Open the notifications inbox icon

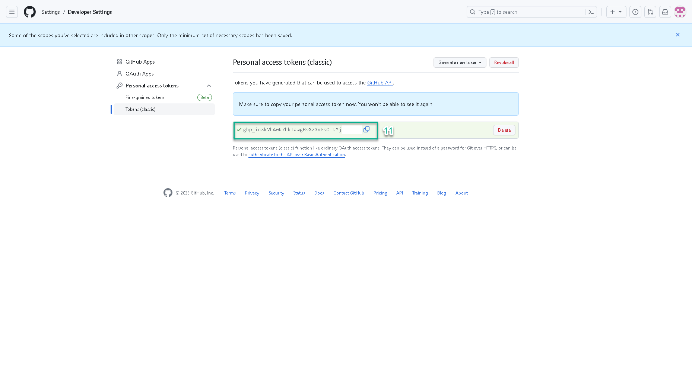[665, 12]
